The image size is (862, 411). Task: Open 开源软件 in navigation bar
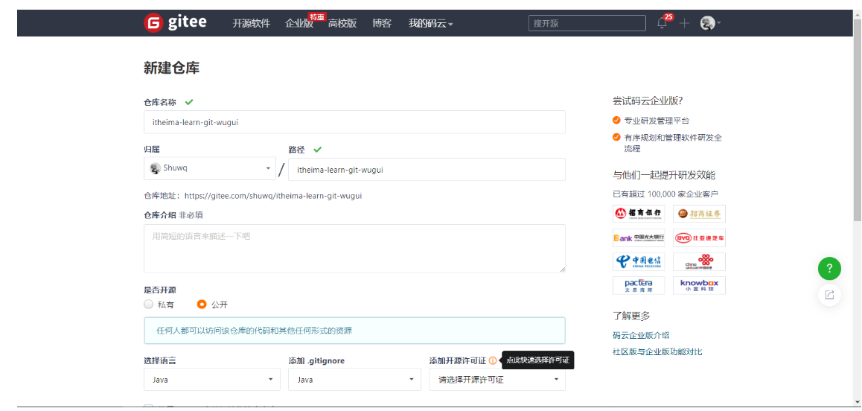click(x=252, y=23)
